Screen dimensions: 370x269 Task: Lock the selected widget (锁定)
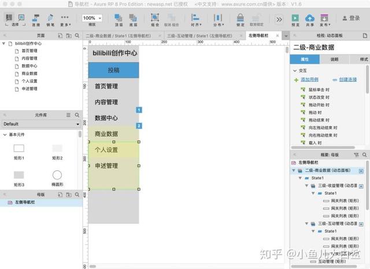[x=240, y=20]
